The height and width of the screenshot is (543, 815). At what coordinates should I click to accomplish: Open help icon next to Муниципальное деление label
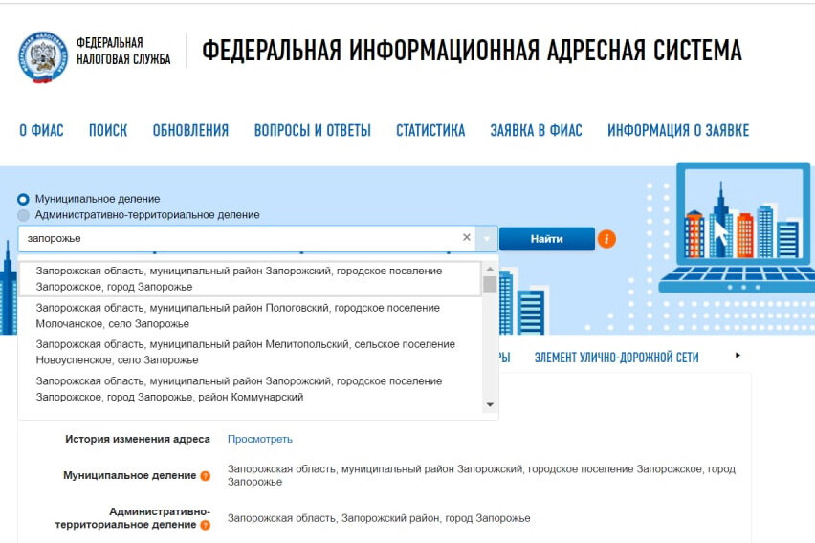pyautogui.click(x=206, y=476)
